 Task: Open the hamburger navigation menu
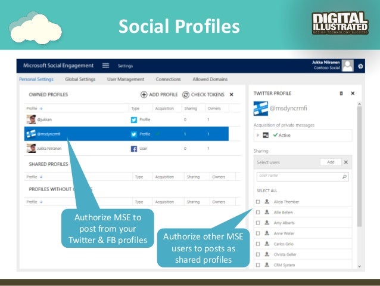coord(105,66)
